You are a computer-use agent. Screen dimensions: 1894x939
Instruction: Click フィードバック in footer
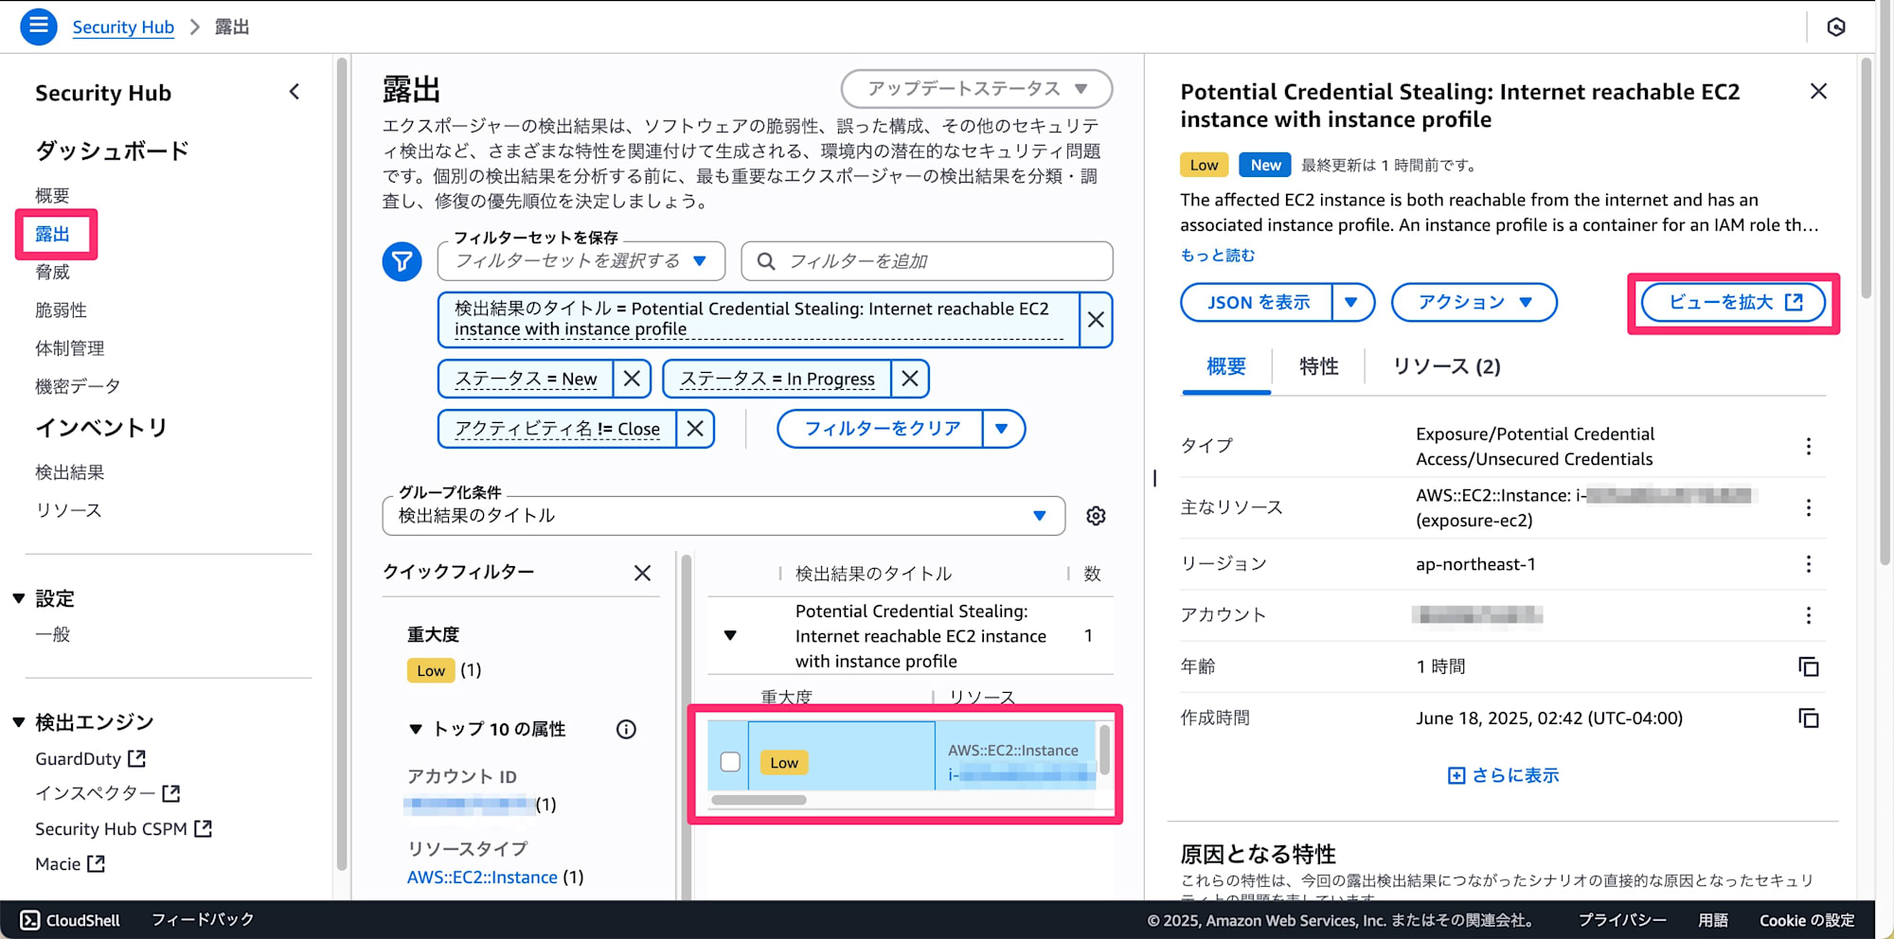(x=203, y=920)
